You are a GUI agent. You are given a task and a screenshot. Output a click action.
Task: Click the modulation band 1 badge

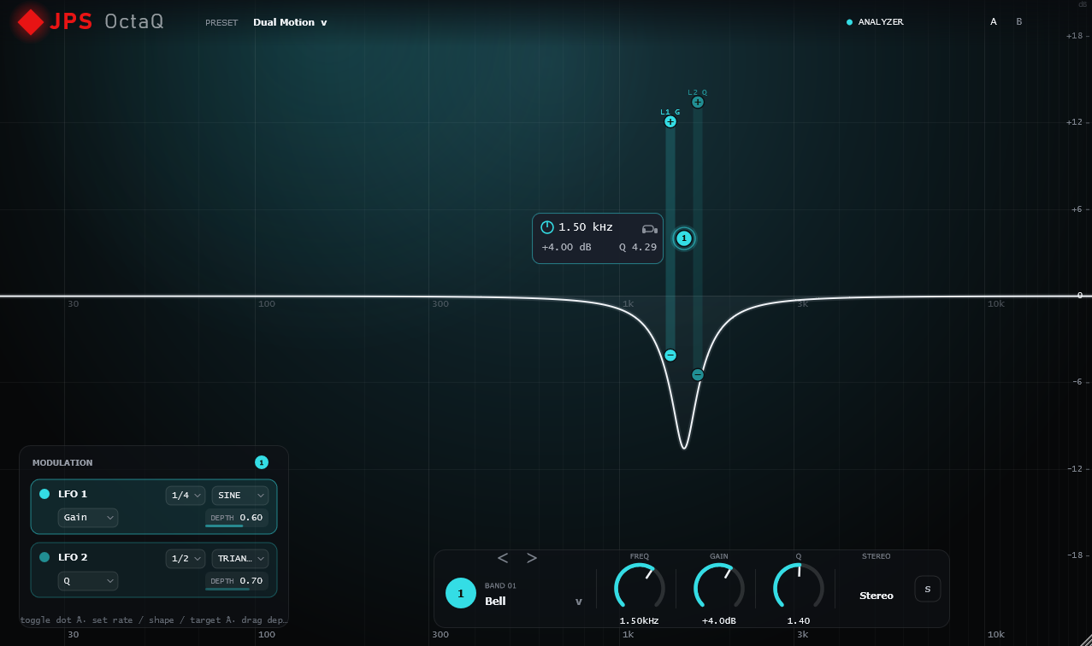point(262,462)
